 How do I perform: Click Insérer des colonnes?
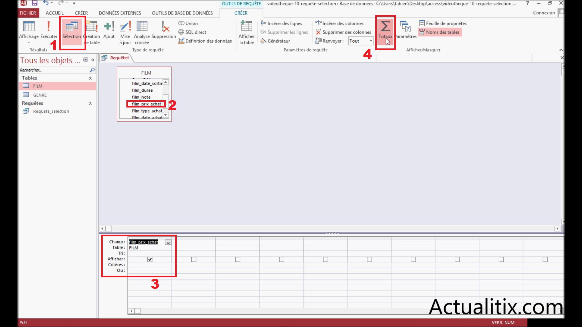(x=339, y=23)
